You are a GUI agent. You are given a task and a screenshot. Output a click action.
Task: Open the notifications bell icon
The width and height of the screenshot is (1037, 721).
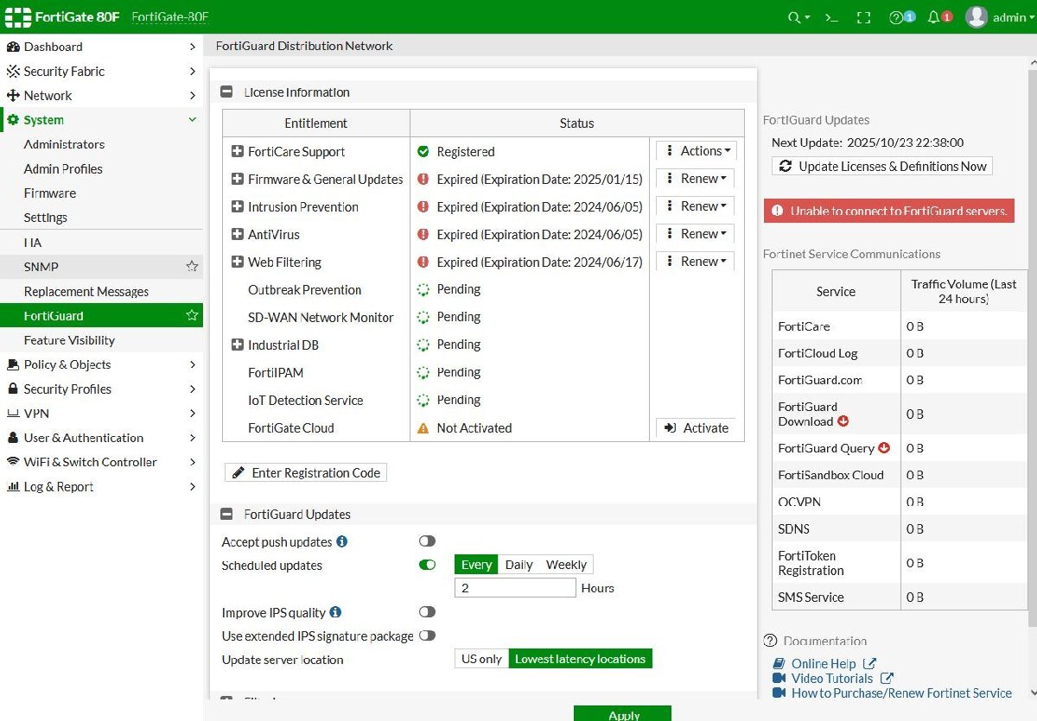coord(934,17)
